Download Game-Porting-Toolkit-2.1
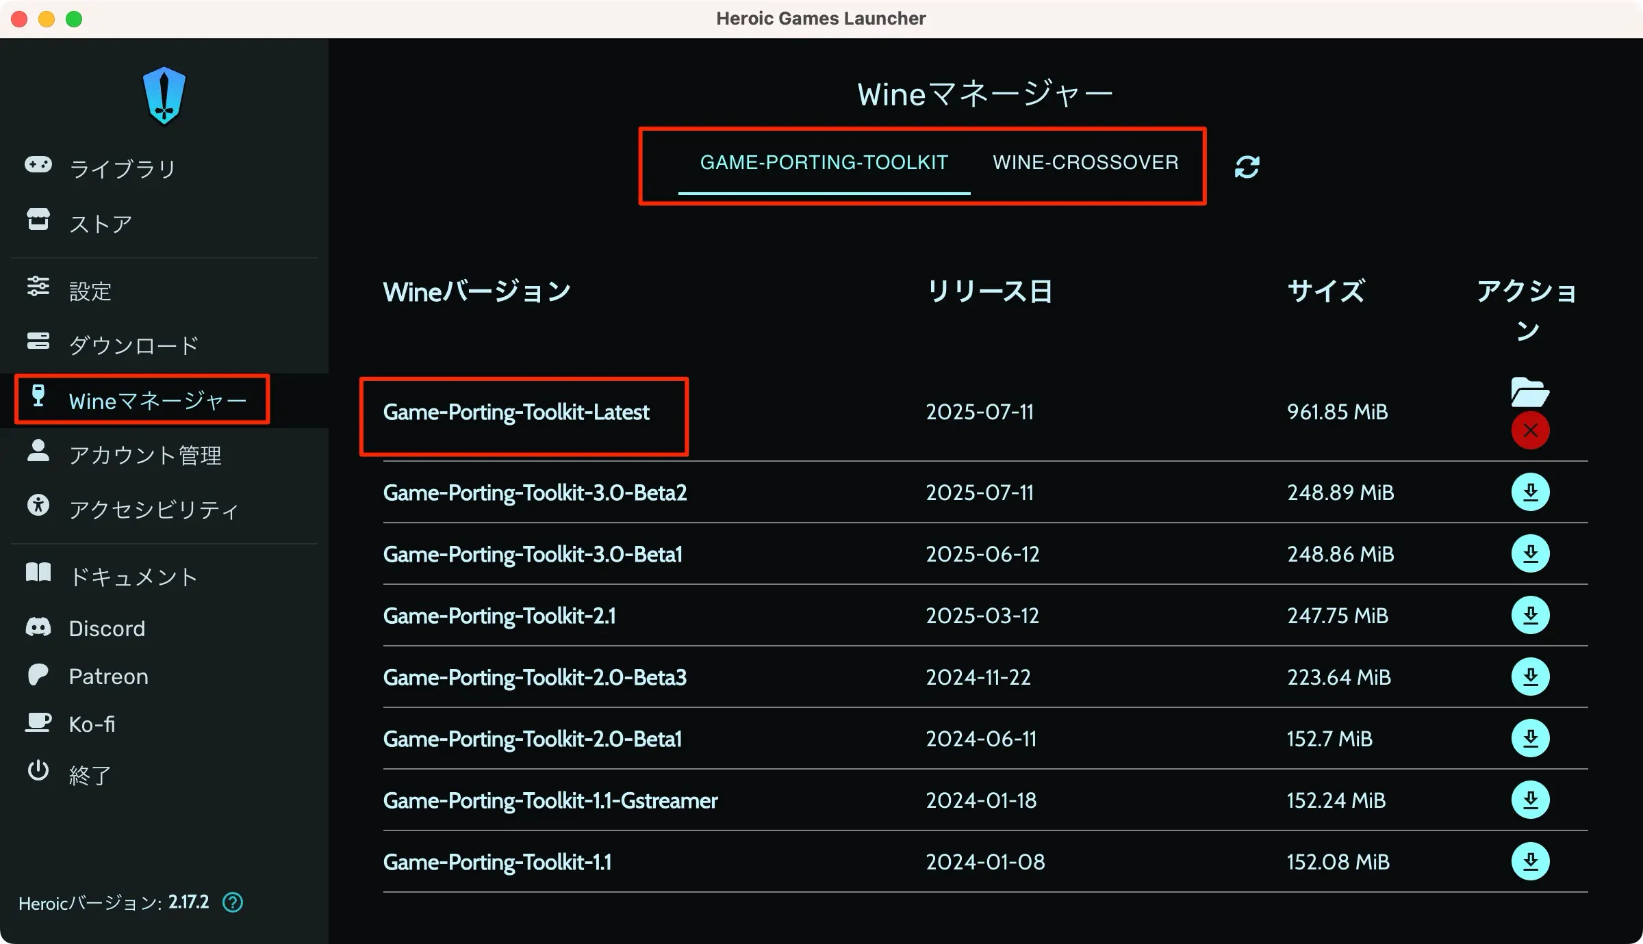The image size is (1643, 944). pyautogui.click(x=1531, y=615)
